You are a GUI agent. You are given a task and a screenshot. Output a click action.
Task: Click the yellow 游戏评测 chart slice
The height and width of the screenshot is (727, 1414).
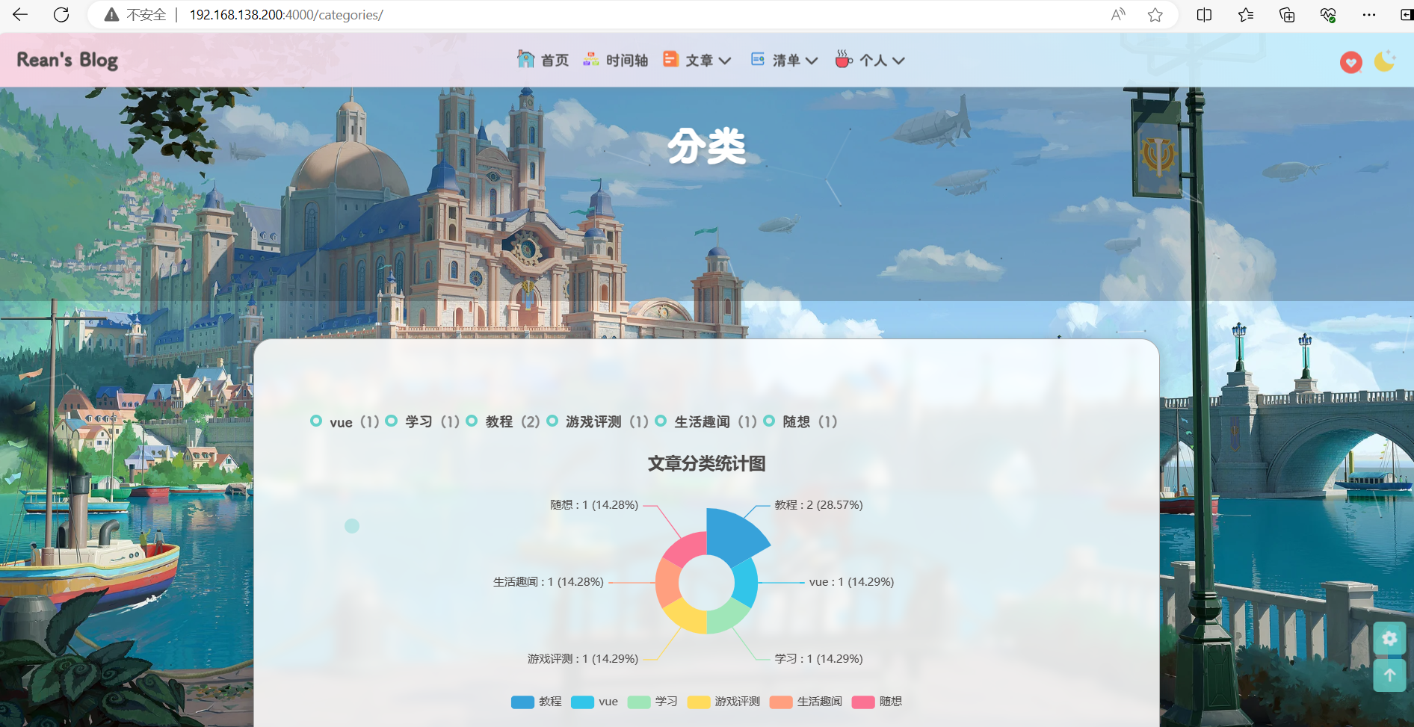click(688, 618)
